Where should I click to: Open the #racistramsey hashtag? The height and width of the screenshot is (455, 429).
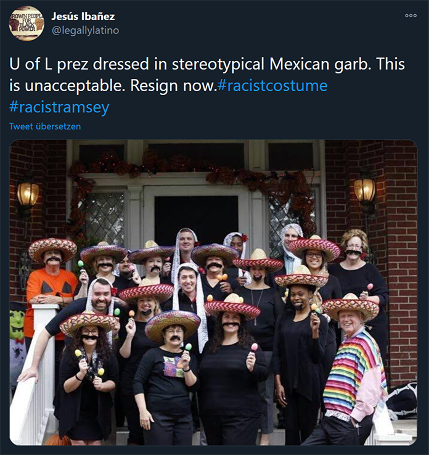[x=59, y=107]
